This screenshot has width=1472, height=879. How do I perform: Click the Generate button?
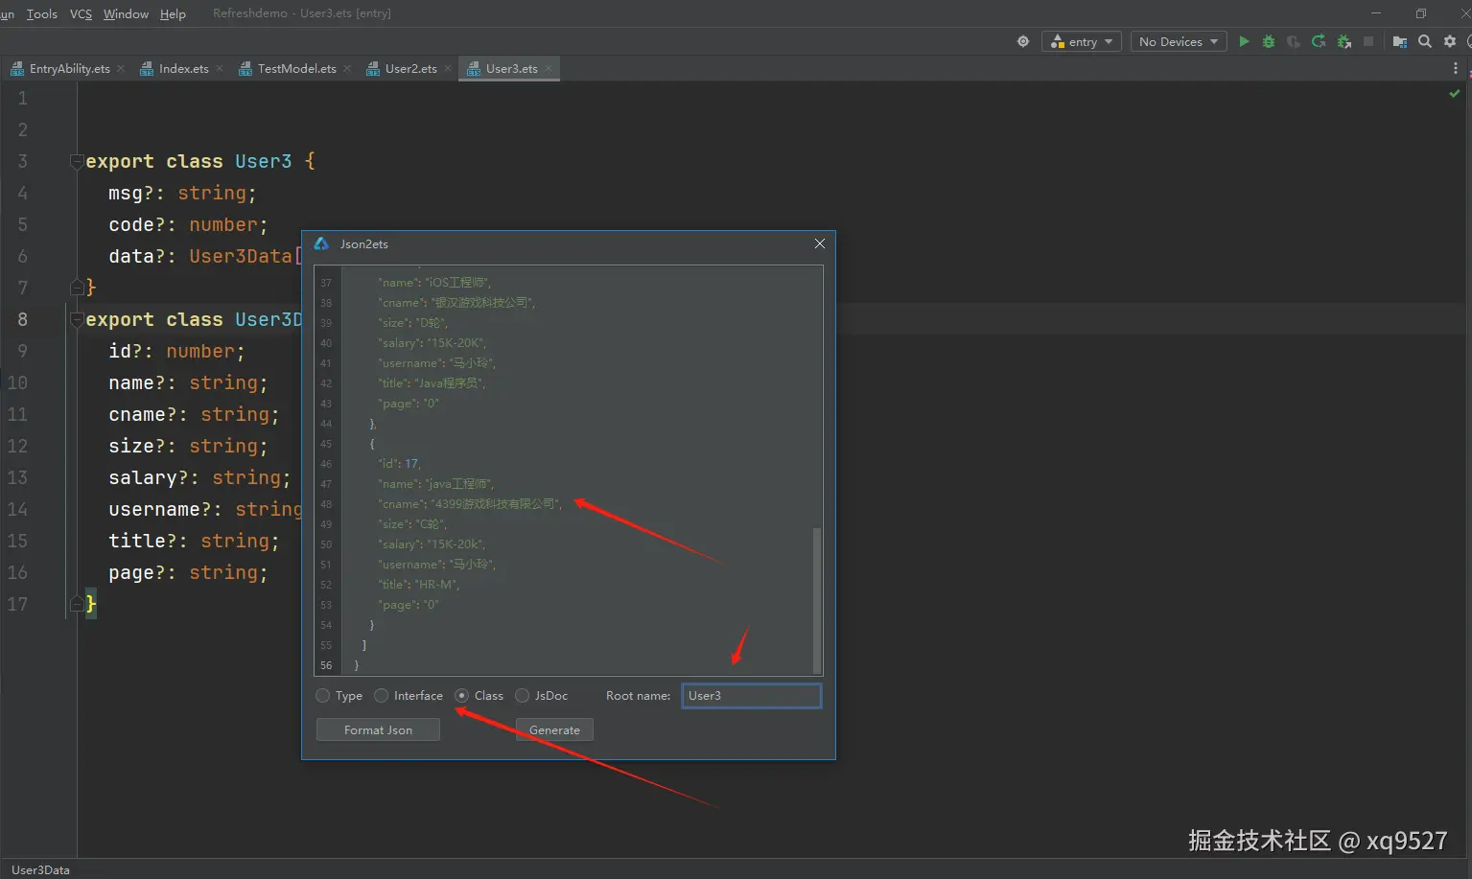(x=554, y=730)
